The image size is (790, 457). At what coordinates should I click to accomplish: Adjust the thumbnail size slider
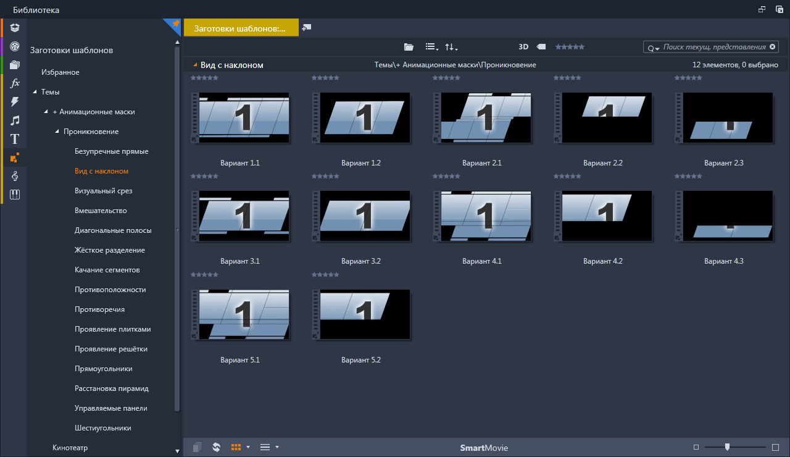[728, 447]
